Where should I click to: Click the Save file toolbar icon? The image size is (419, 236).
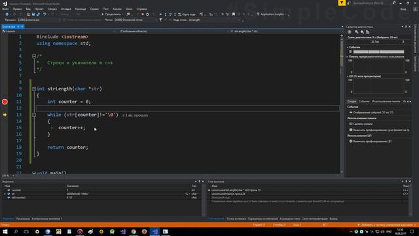click(x=33, y=14)
